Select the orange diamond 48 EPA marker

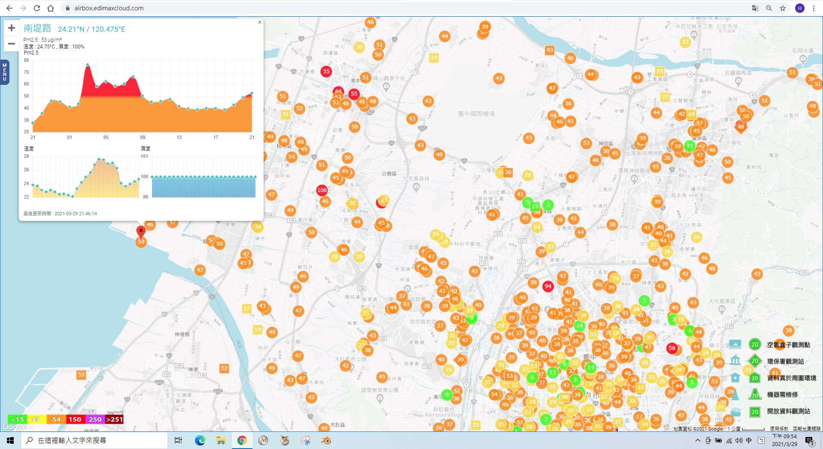(x=741, y=127)
